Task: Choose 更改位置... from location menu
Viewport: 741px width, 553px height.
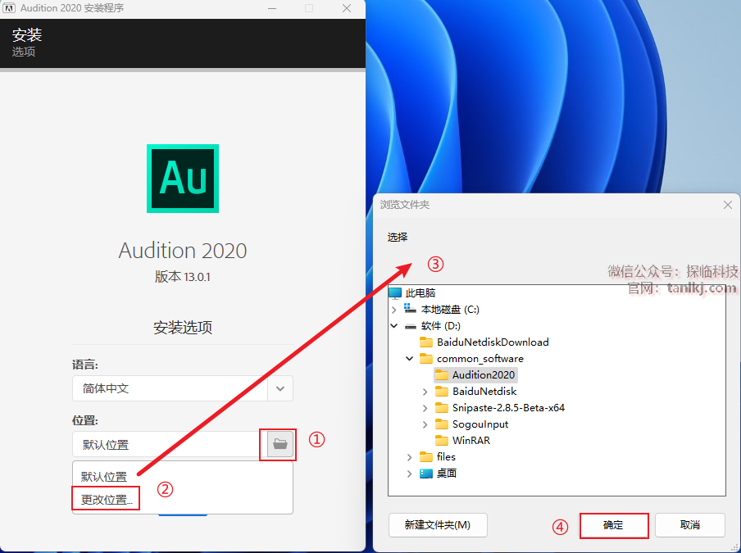Action: tap(106, 499)
